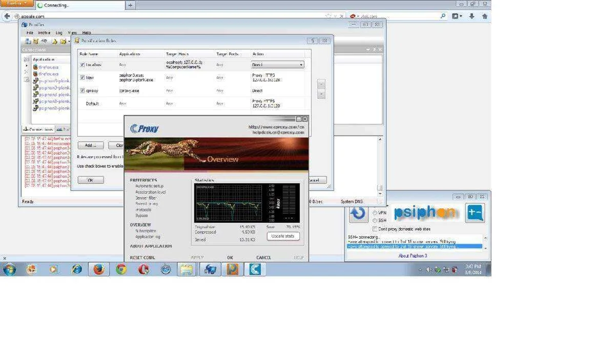Click cproxy.exe application cell
614x345 pixels.
point(129,91)
